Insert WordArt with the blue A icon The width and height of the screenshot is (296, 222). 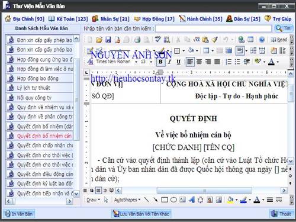191,200
